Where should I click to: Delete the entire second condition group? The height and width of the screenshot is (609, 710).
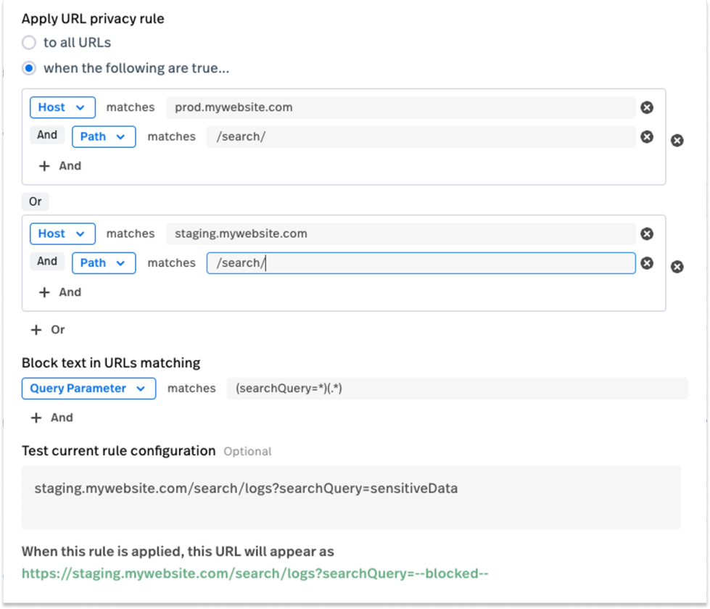[677, 267]
